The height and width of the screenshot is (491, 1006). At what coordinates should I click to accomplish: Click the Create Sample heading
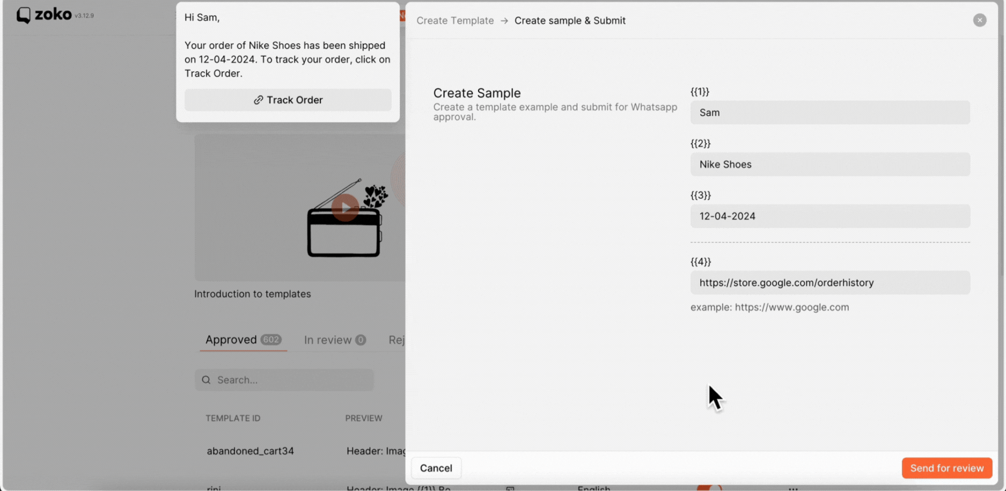477,93
